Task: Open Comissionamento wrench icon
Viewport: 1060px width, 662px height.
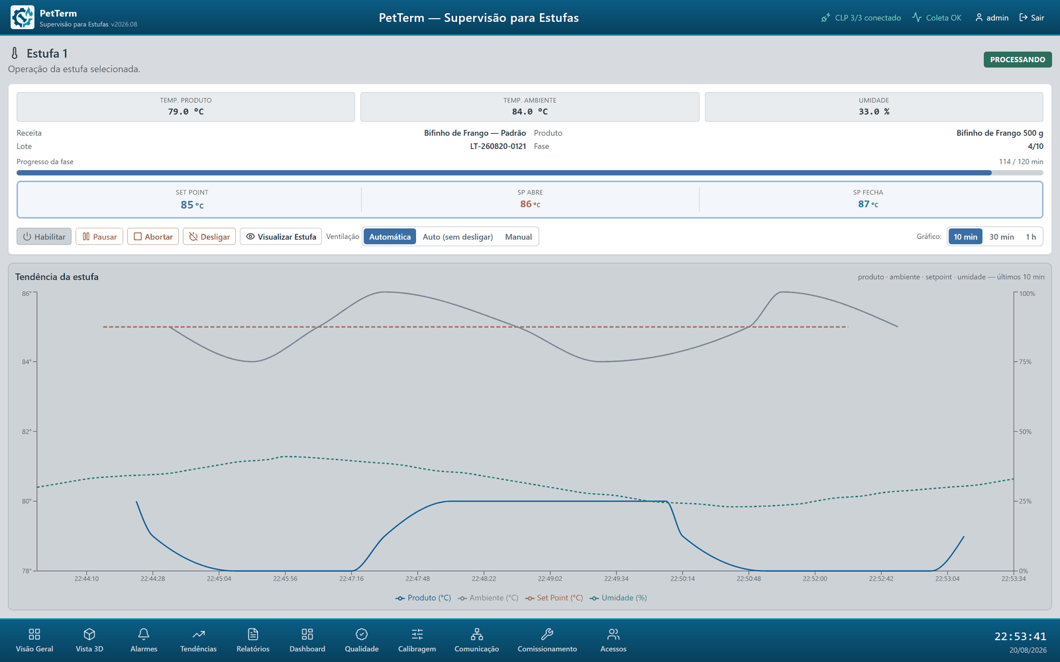Action: 547,634
